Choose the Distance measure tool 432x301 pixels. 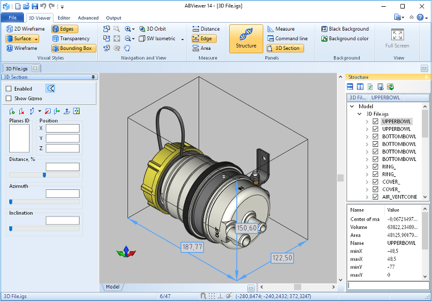tap(206, 29)
